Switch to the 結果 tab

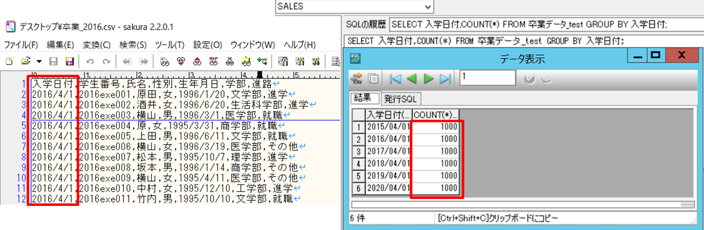(365, 98)
